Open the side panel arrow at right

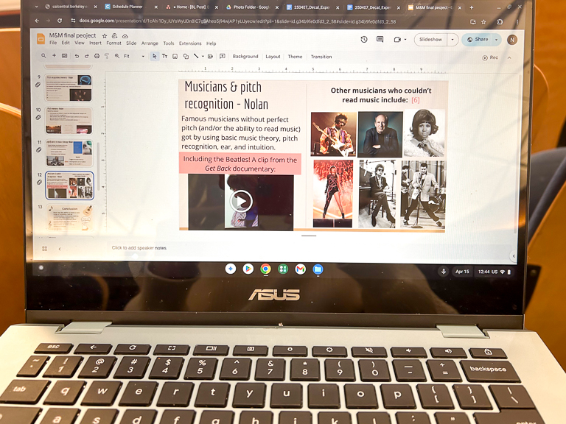(x=514, y=256)
